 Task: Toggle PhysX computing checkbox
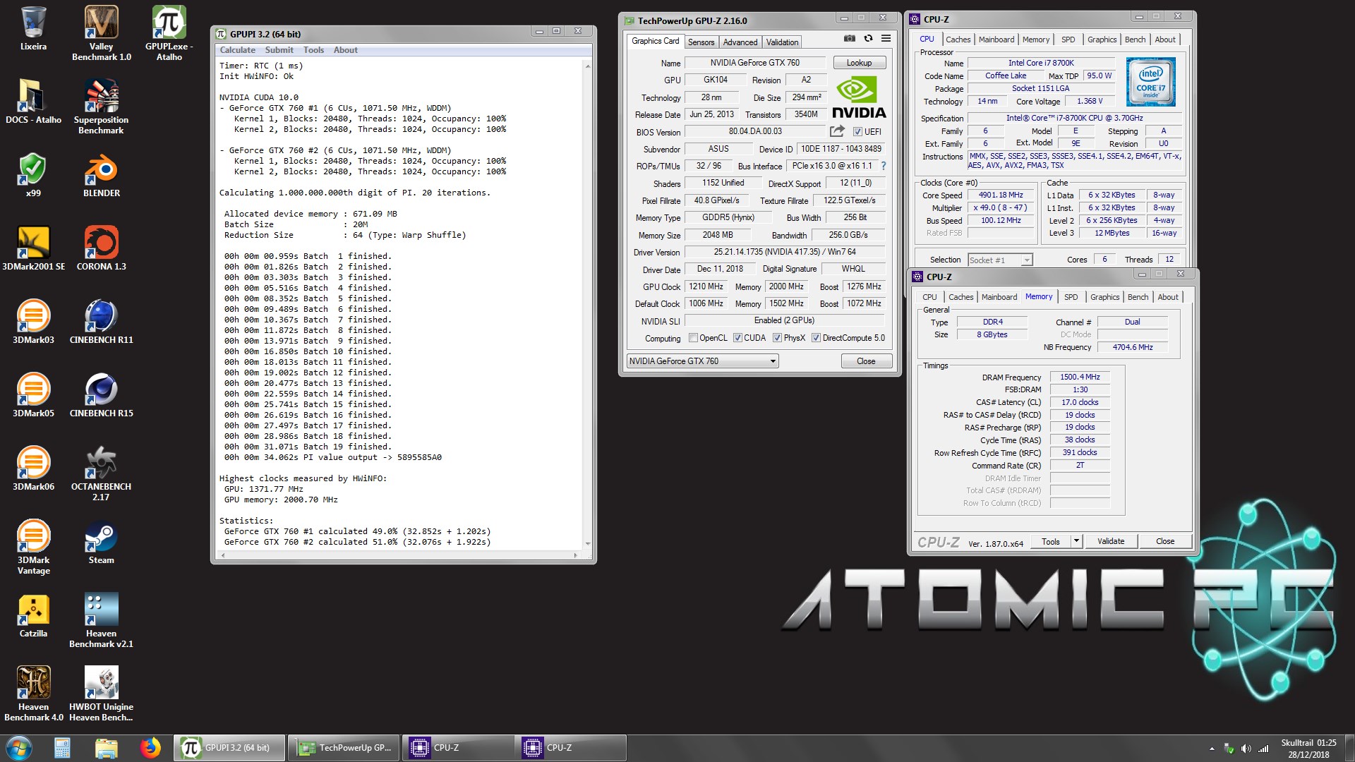coord(777,338)
